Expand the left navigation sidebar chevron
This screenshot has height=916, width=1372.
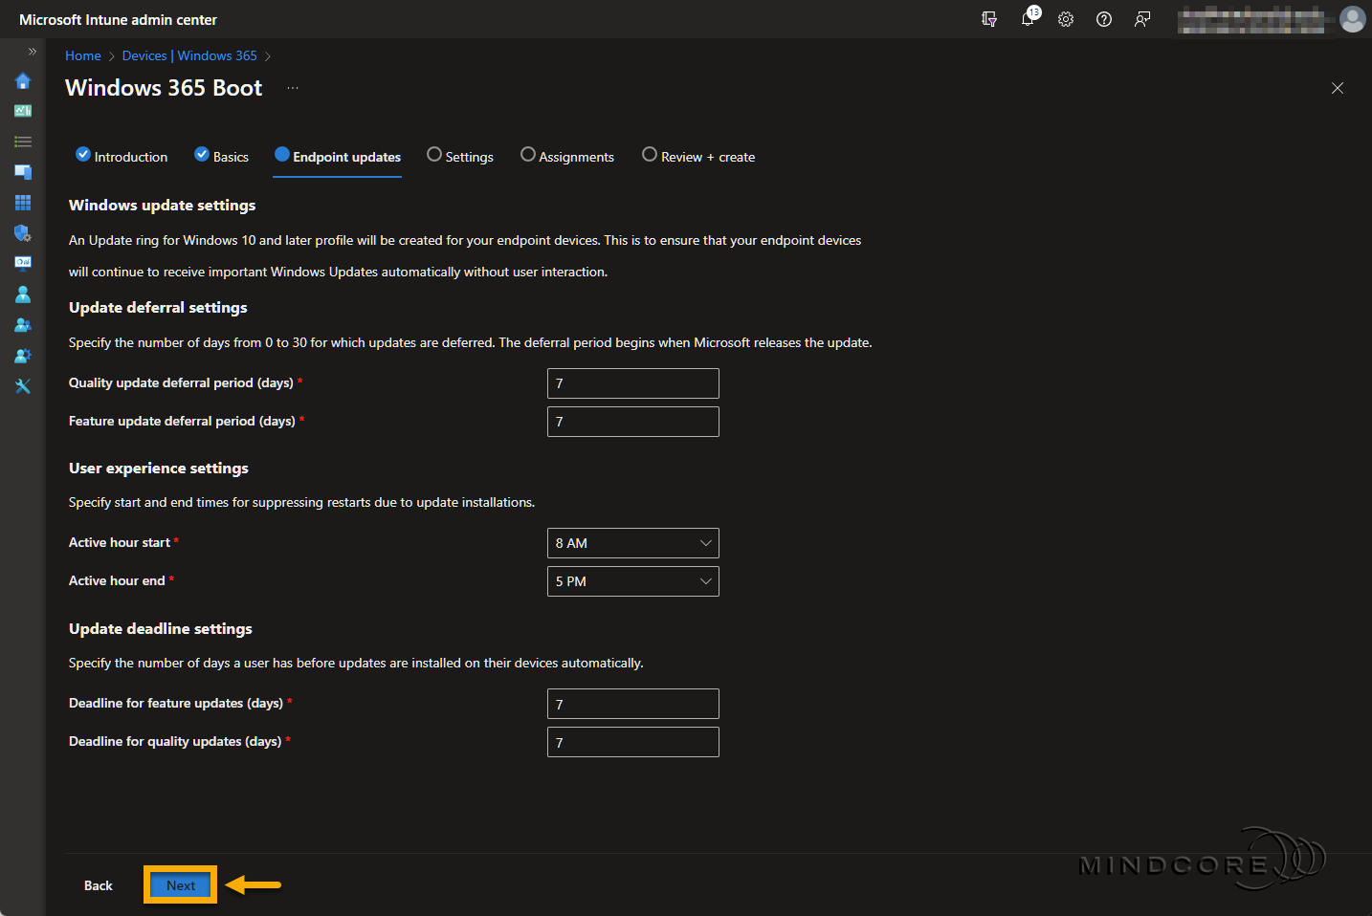click(x=32, y=52)
